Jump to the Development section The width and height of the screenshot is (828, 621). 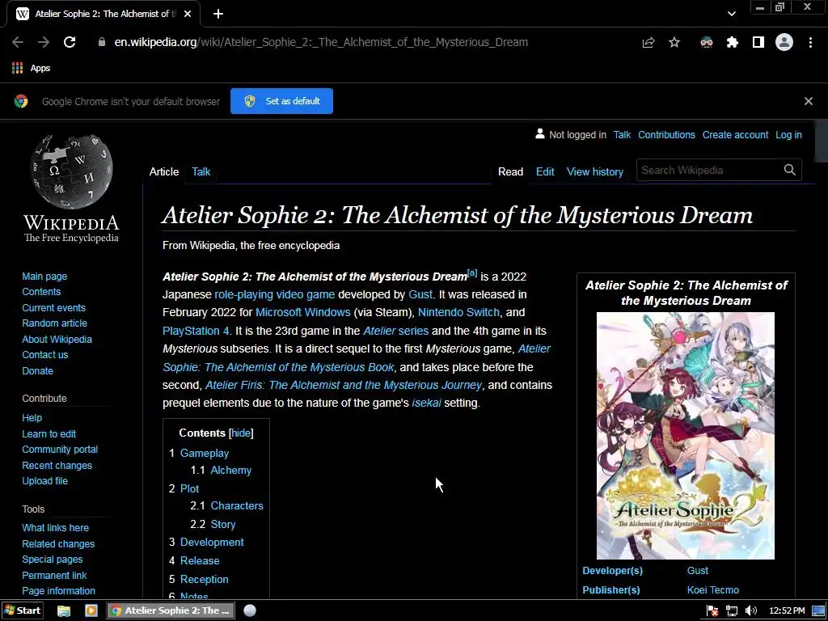point(212,543)
